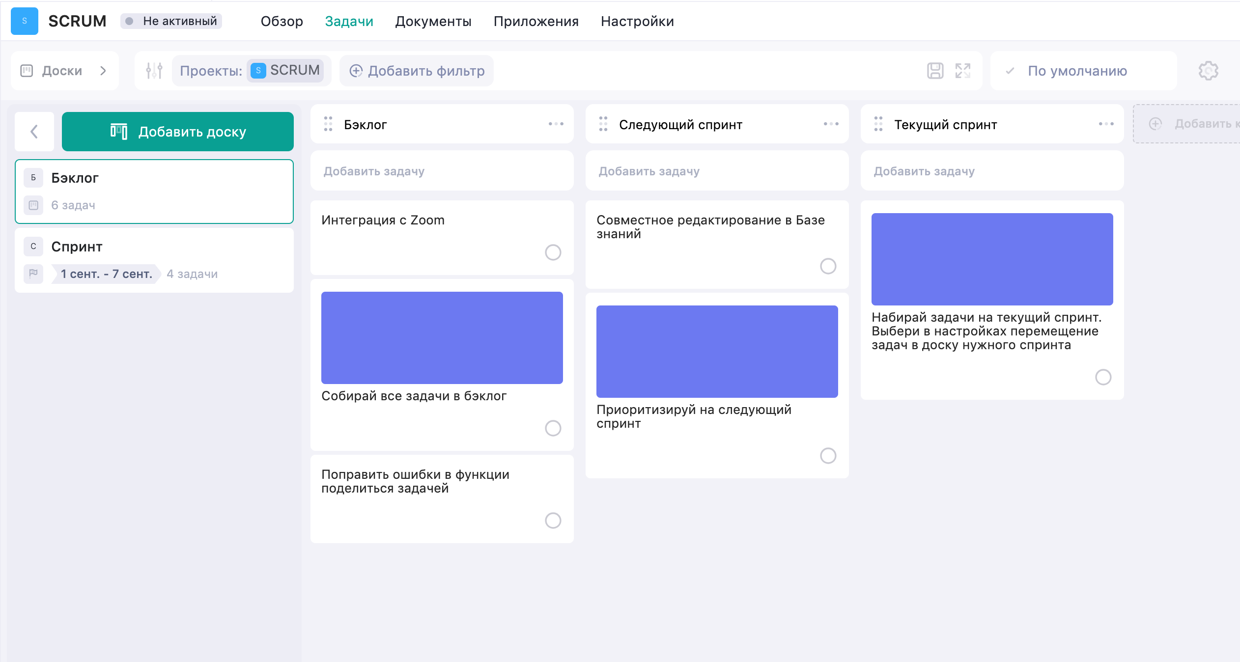
Task: Click the flag icon on the Спринт board
Action: point(33,274)
